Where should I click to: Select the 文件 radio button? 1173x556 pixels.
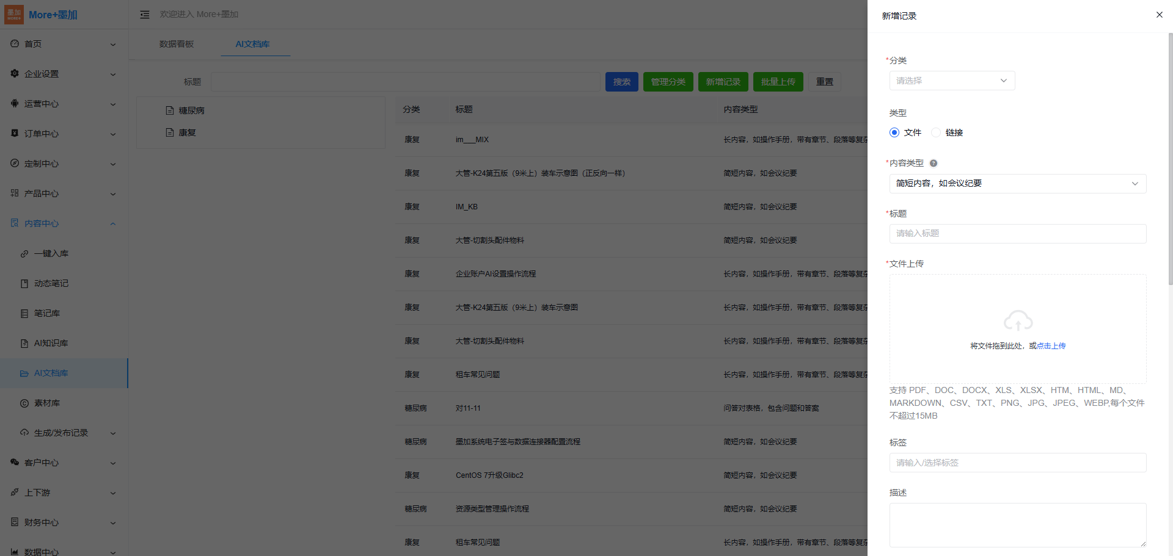click(895, 132)
